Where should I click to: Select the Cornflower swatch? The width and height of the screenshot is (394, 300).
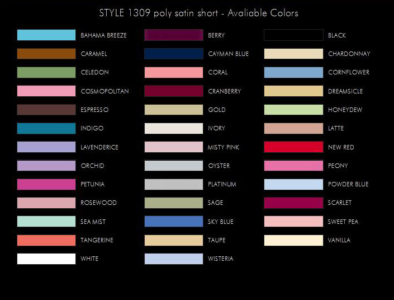(293, 72)
